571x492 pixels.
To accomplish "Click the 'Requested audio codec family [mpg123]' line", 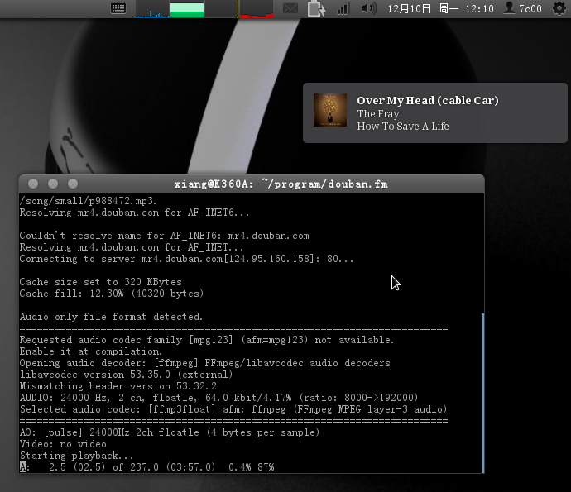I will tap(207, 340).
